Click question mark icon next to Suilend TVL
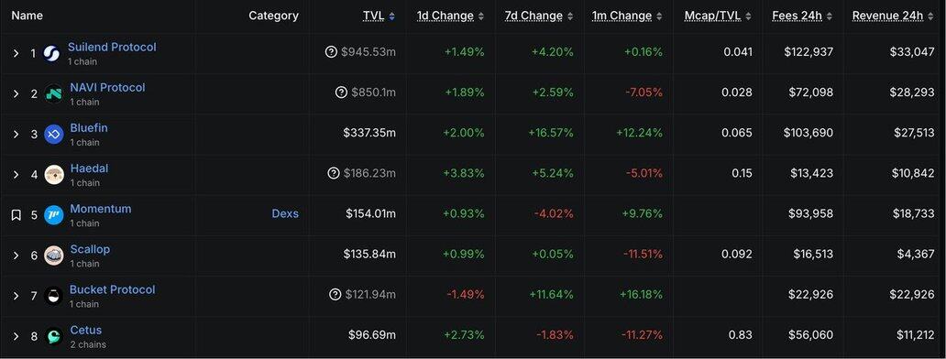Screen dimensions: 946x359 point(331,52)
